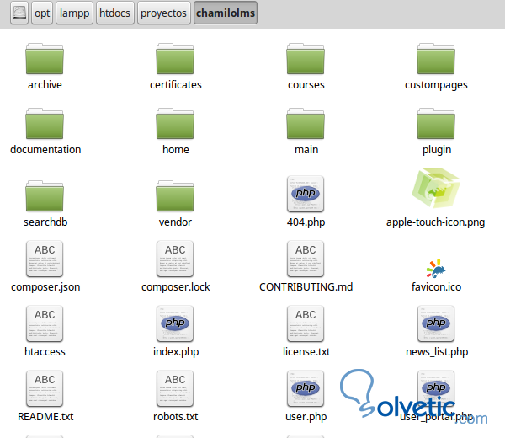The image size is (505, 438).
Task: Select the README.txt file icon
Action: 45,388
